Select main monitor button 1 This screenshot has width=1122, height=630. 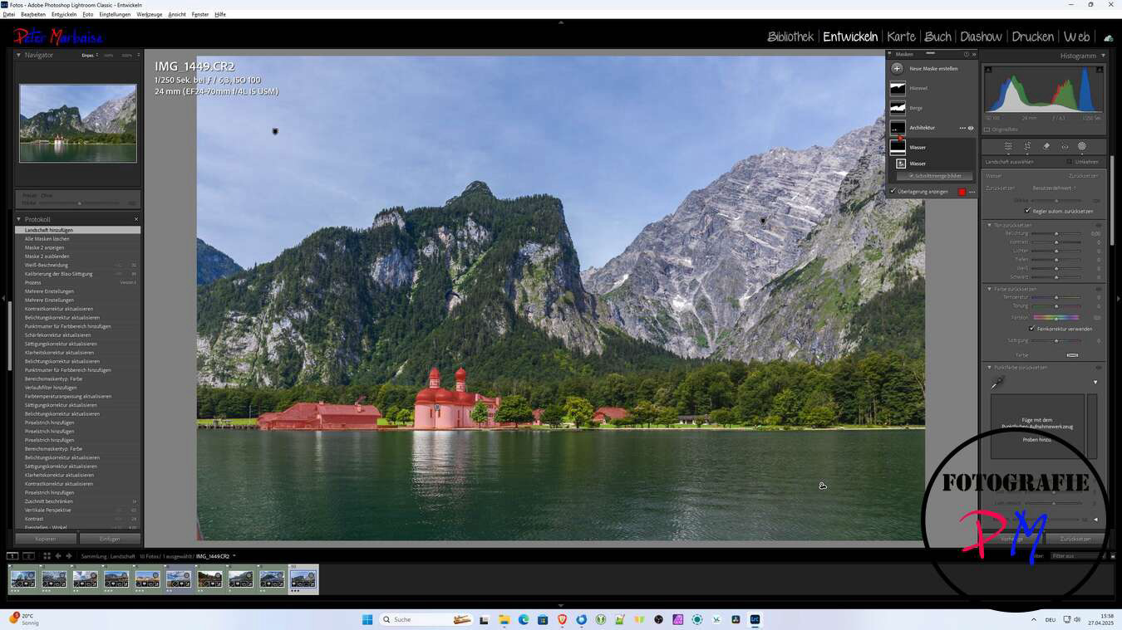12,556
